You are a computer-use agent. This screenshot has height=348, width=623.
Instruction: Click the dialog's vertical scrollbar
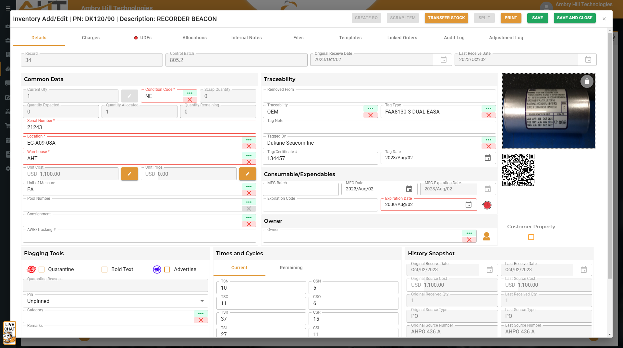[x=610, y=156]
